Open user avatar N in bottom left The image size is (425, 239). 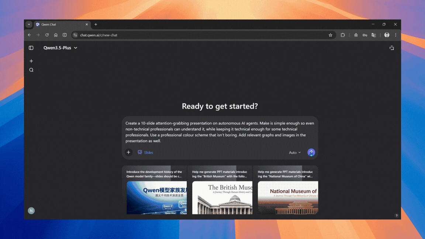(31, 211)
